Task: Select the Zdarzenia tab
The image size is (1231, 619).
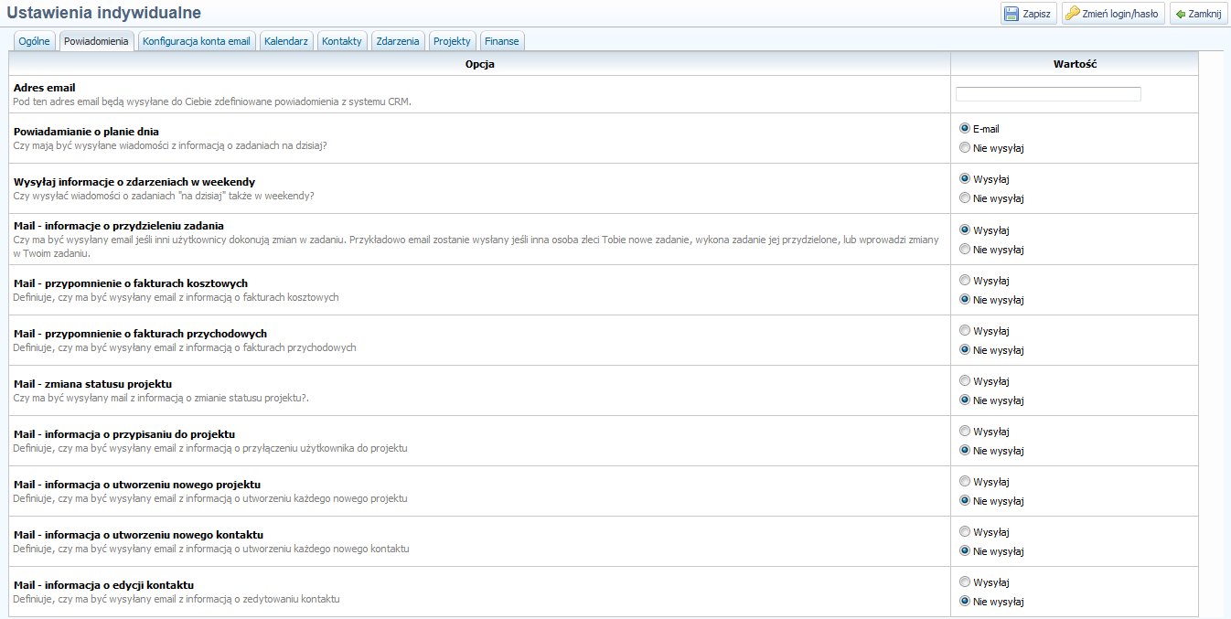Action: 398,41
